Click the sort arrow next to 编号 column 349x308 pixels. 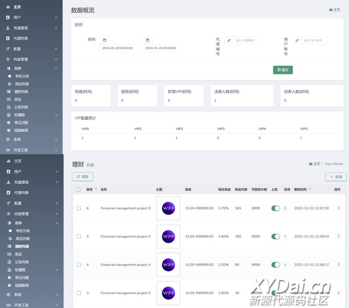pos(96,189)
